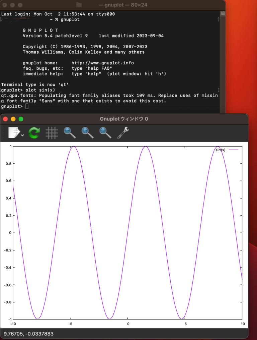This screenshot has height=340, width=257.
Task: Open gnuplot settings via the wrench icon
Action: click(123, 133)
